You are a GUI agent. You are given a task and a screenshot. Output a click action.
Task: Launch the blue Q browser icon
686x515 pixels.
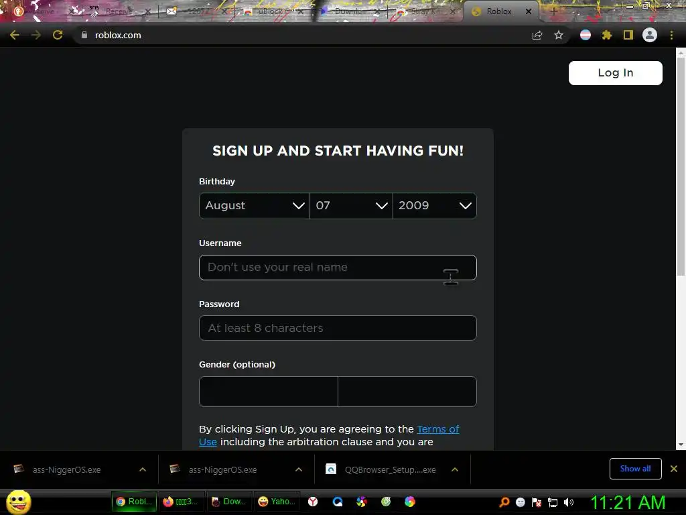click(338, 502)
